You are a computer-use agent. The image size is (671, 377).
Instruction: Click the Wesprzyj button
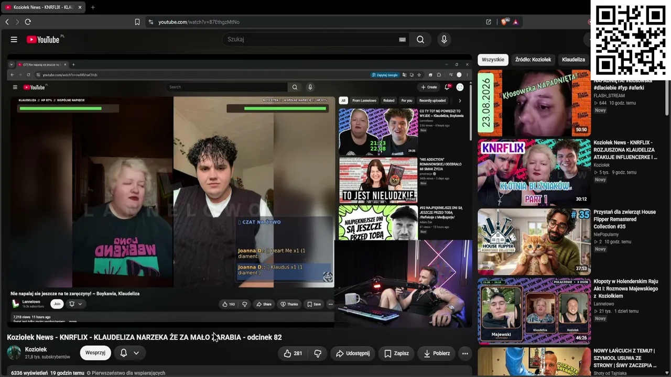tap(95, 353)
